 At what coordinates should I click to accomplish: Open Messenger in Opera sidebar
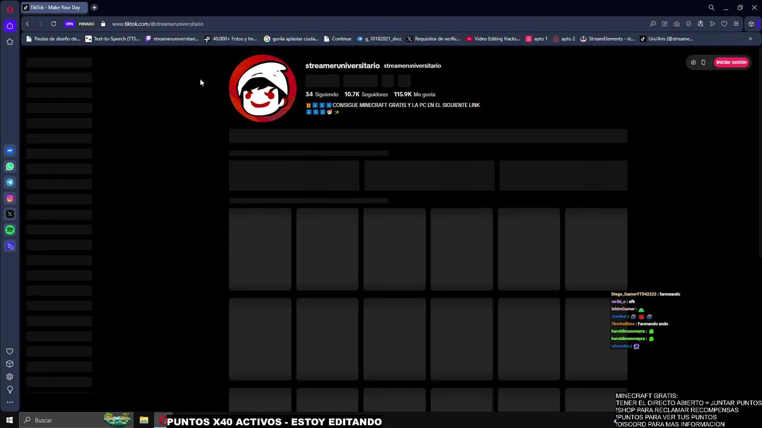click(x=10, y=151)
